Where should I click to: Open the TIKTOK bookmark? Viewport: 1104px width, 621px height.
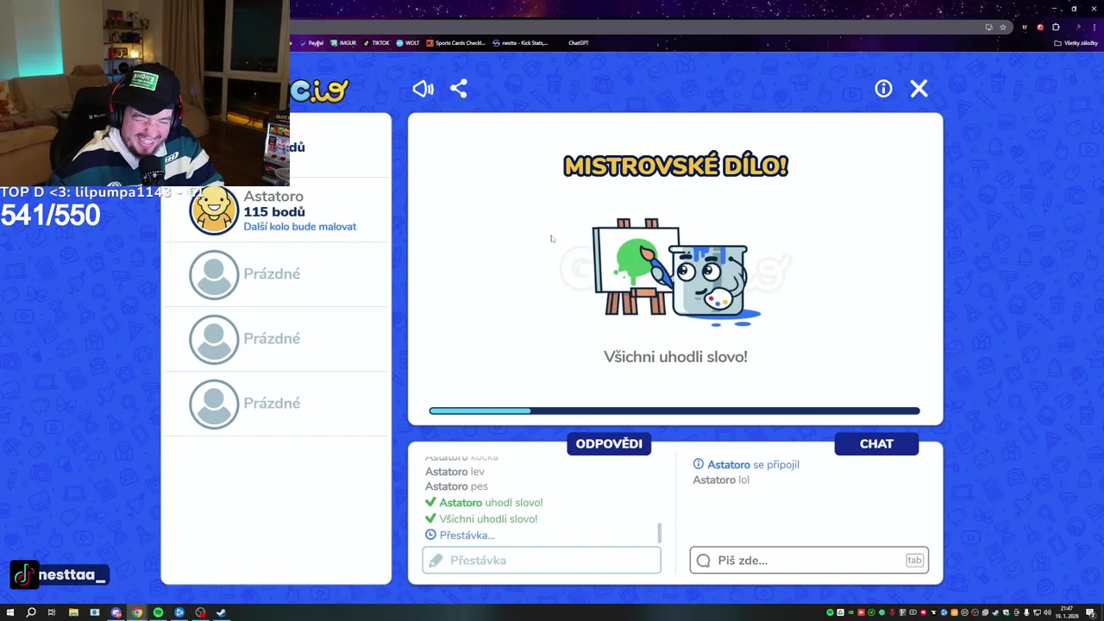[x=377, y=43]
